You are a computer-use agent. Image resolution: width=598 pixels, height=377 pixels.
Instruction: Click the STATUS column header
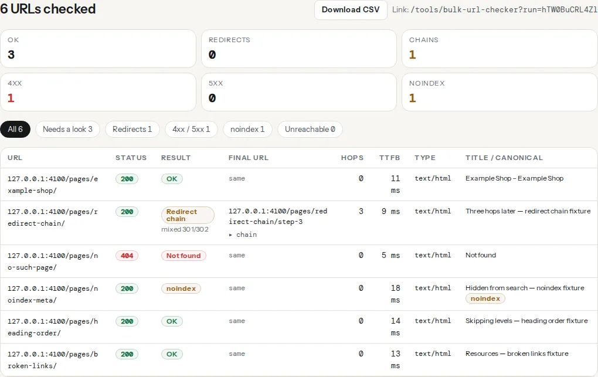(131, 158)
